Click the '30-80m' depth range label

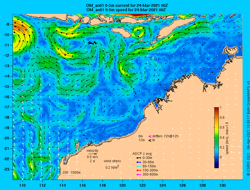pos(148,162)
